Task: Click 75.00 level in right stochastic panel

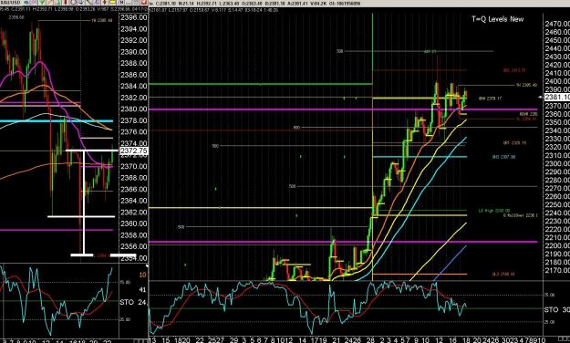Action: click(549, 295)
